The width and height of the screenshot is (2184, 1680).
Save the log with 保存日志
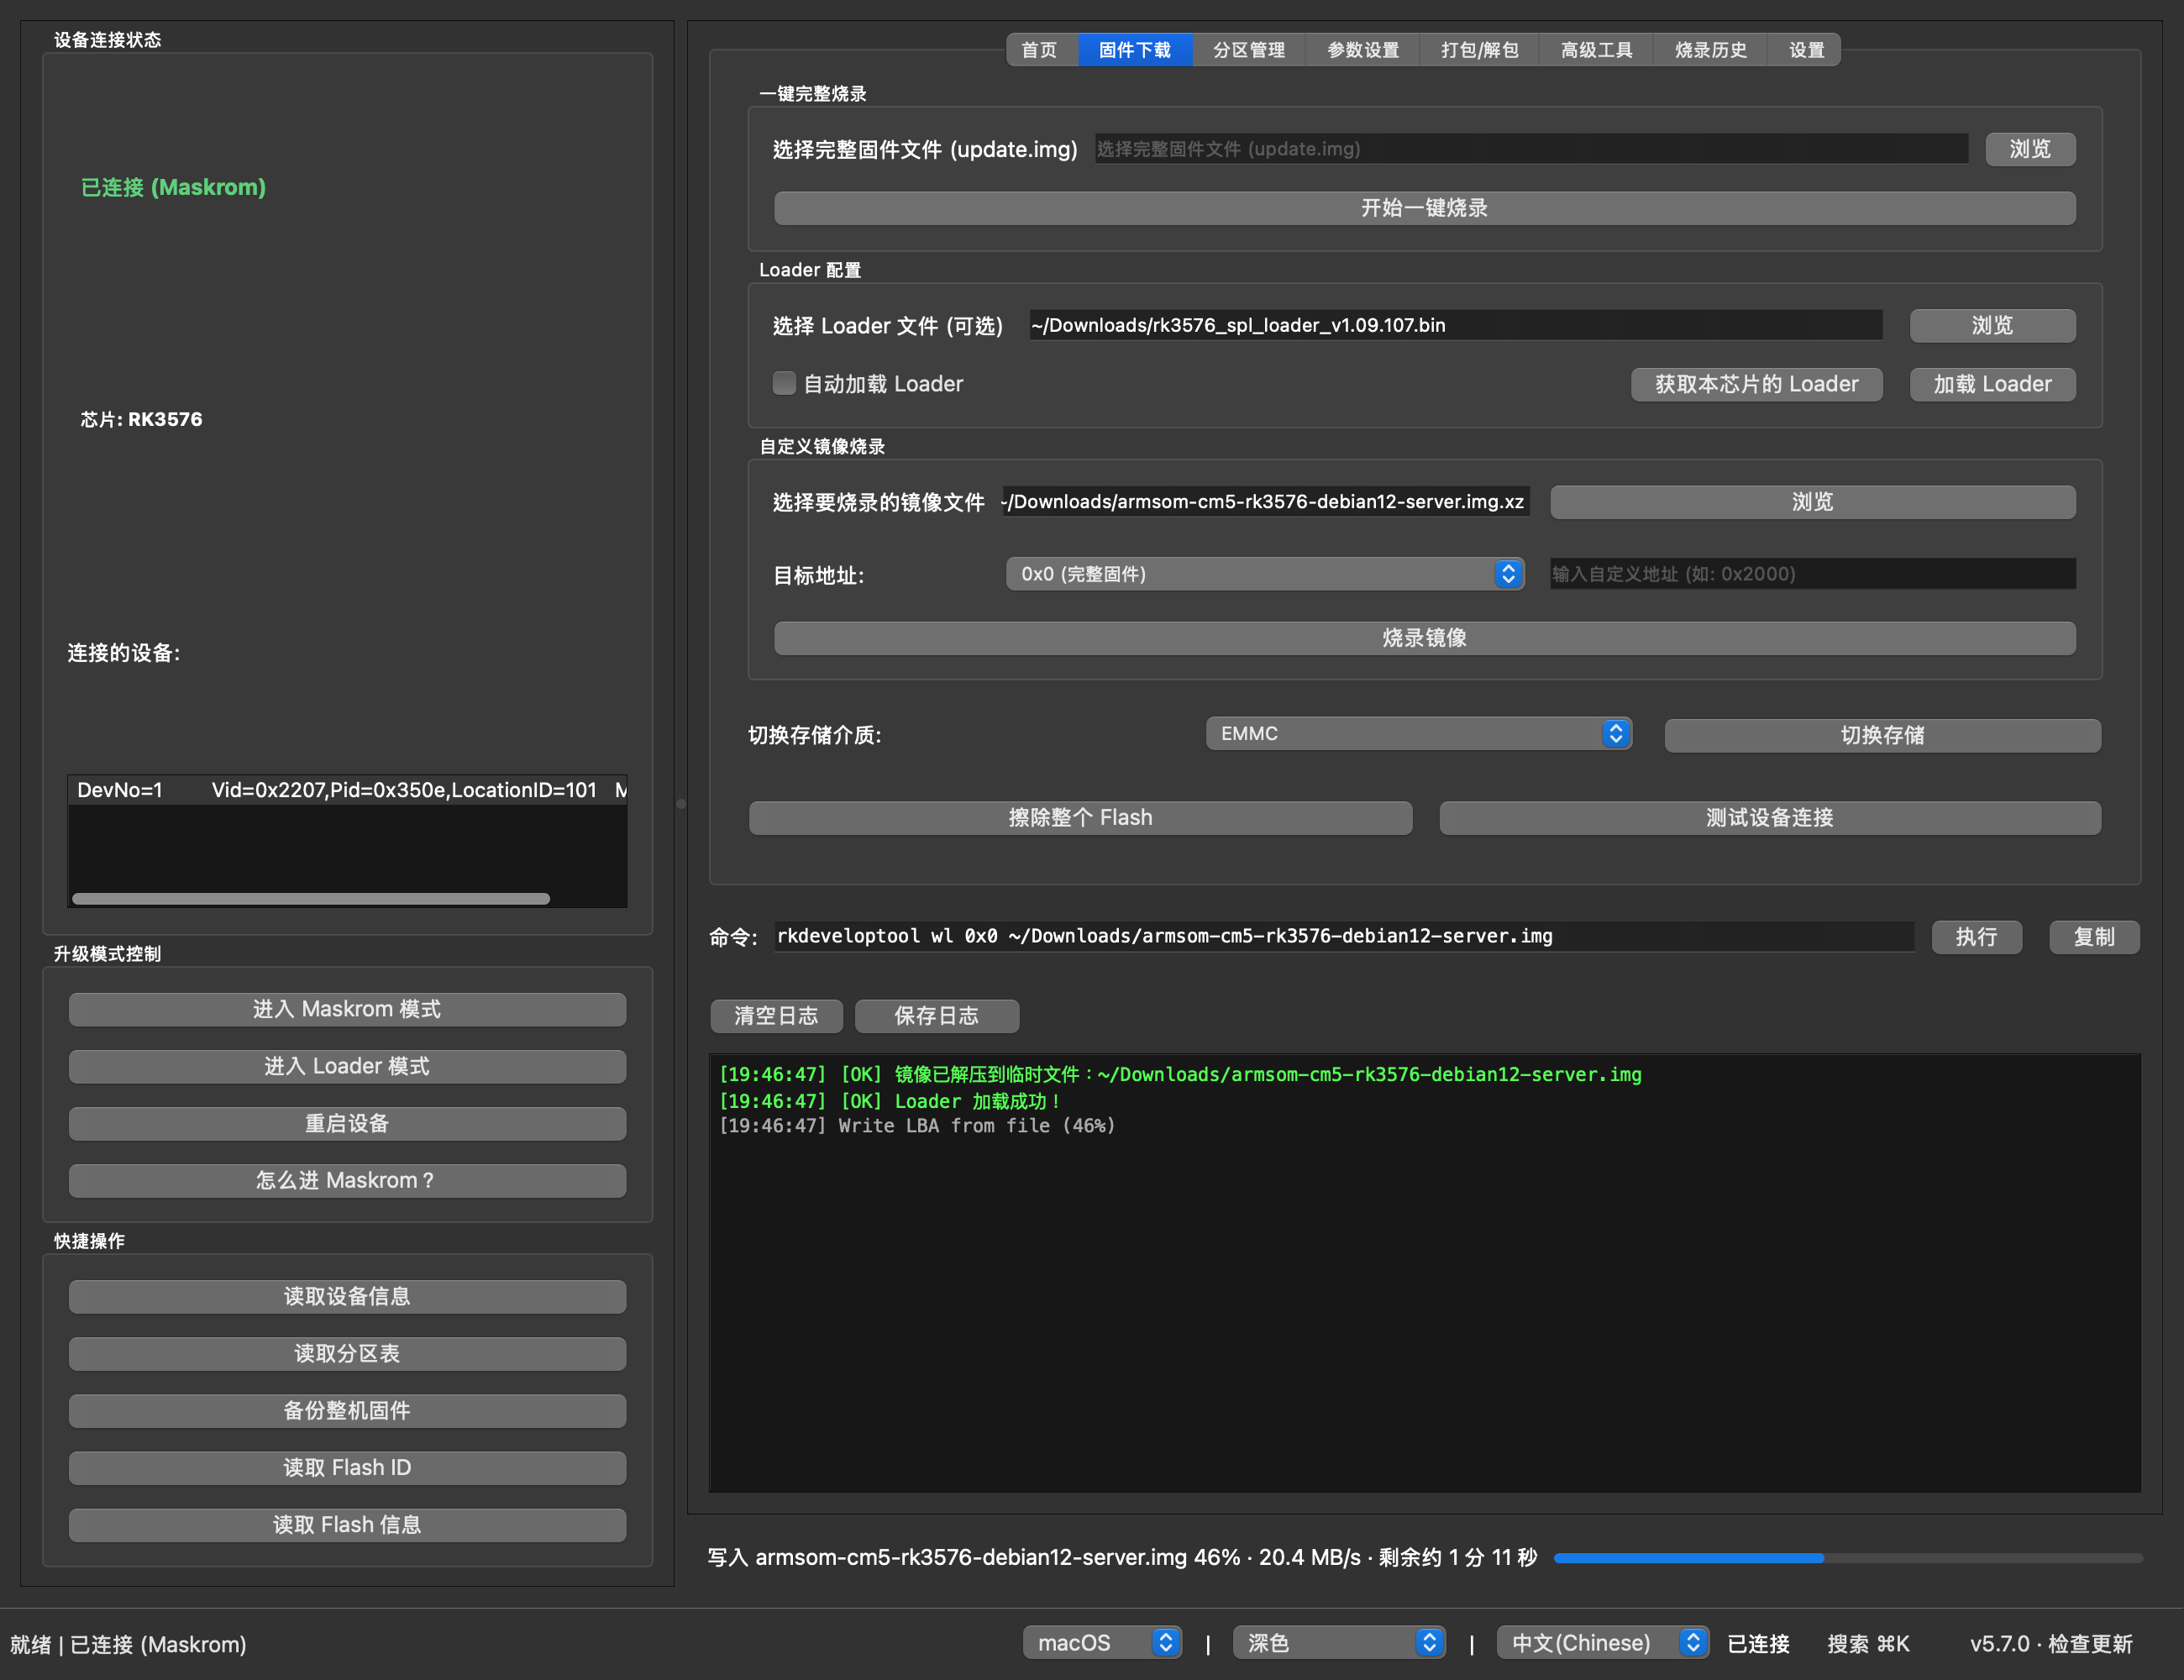coord(936,1016)
